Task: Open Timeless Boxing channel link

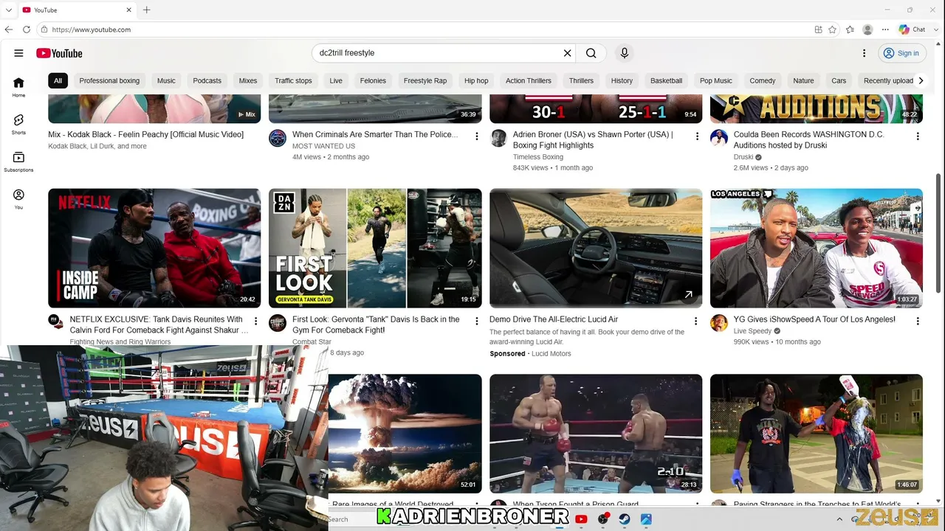Action: pos(538,157)
